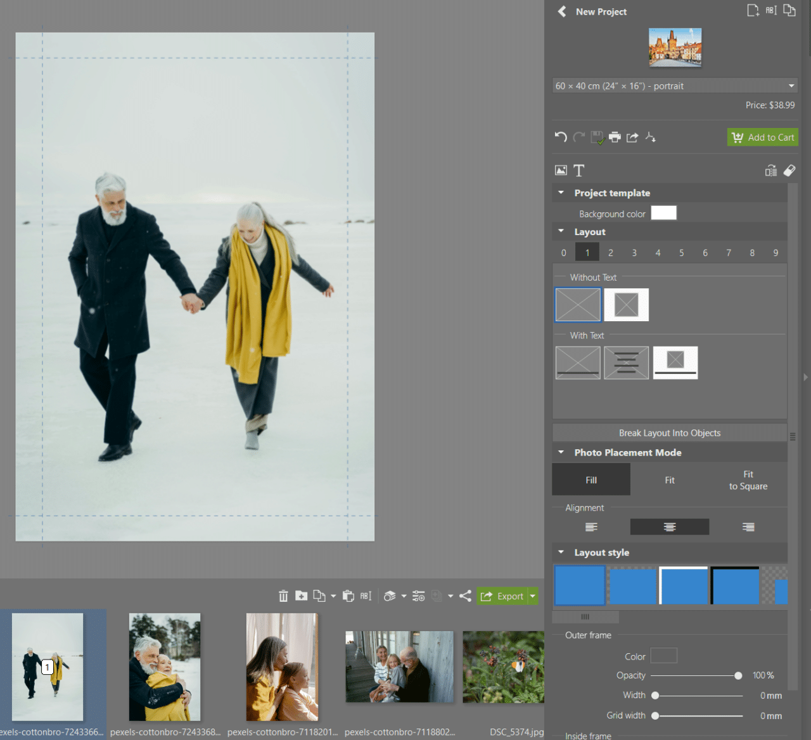Click the add folder icon in filmstrip toolbar
811x740 pixels.
click(x=301, y=596)
